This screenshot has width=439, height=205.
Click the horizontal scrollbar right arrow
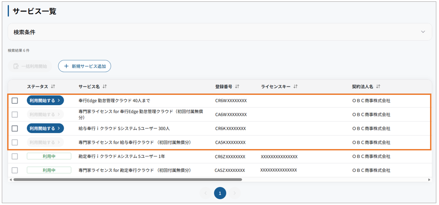[x=429, y=179]
